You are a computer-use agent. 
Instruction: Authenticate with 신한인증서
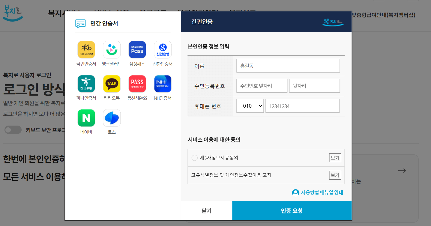[x=163, y=49]
